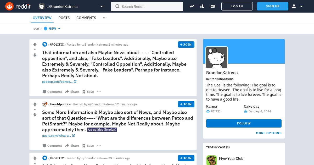Click the search magnifier icon
The height and width of the screenshot is (165, 314).
tap(117, 6)
